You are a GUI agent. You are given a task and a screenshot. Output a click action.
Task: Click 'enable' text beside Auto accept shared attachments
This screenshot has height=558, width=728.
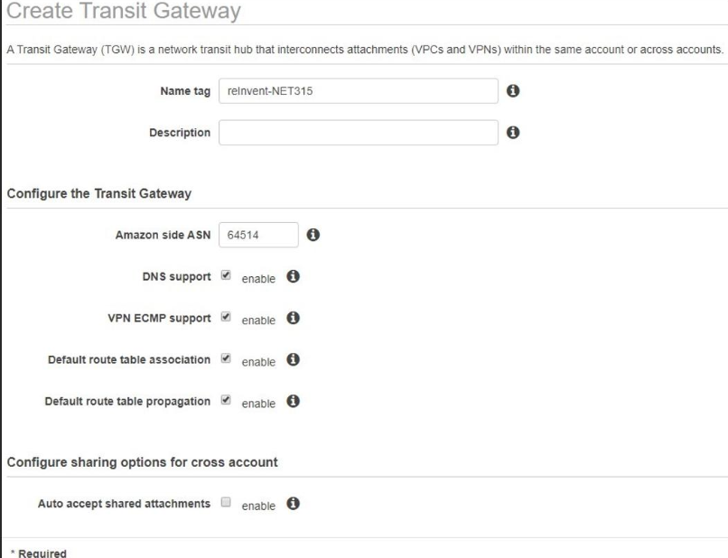coord(257,506)
